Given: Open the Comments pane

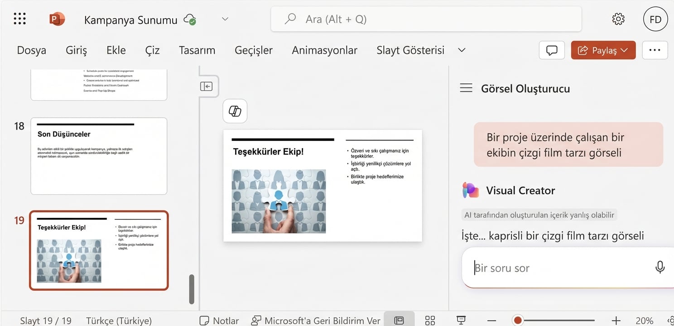Looking at the screenshot, I should tap(551, 50).
